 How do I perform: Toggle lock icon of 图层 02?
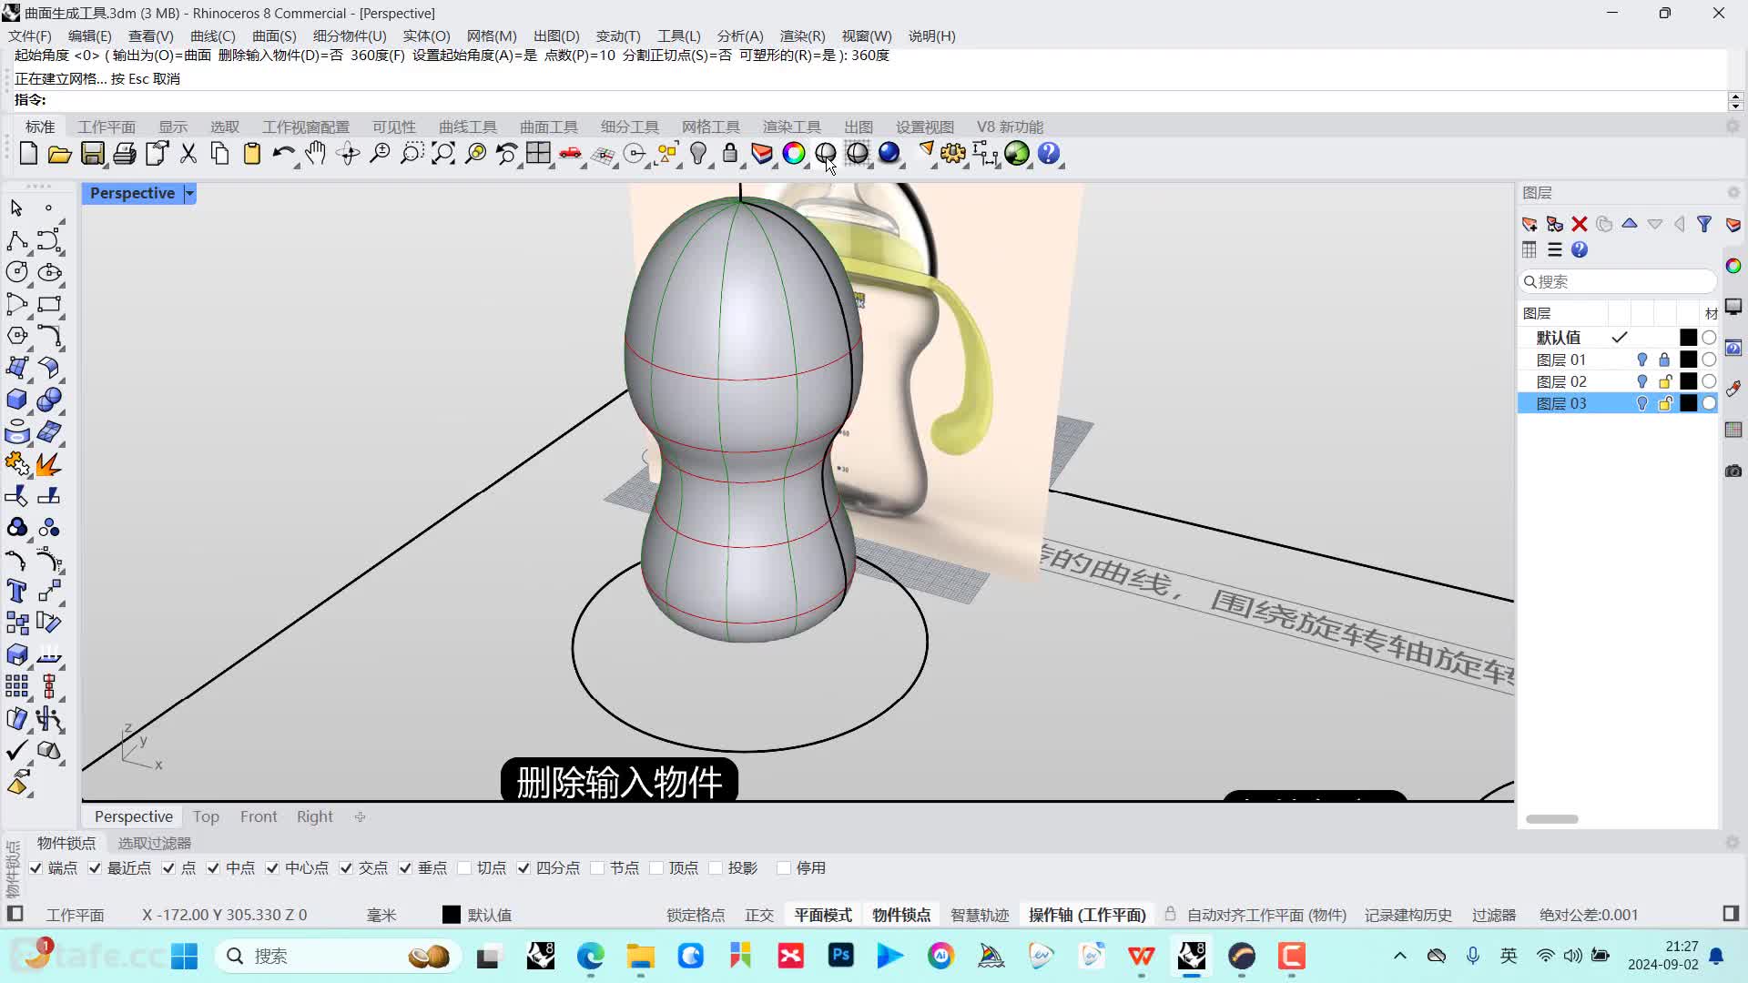coord(1665,381)
